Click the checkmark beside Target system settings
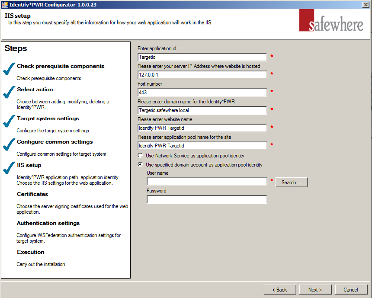 (x=9, y=121)
